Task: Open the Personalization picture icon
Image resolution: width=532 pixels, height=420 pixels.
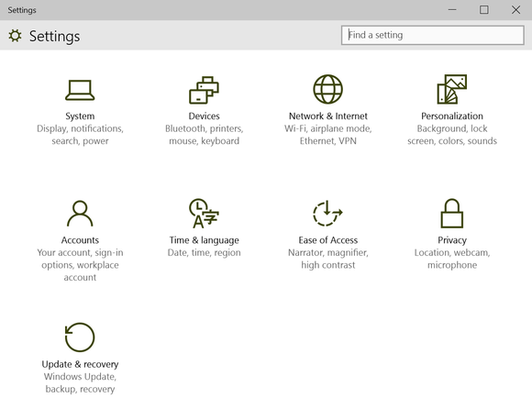Action: 452,89
